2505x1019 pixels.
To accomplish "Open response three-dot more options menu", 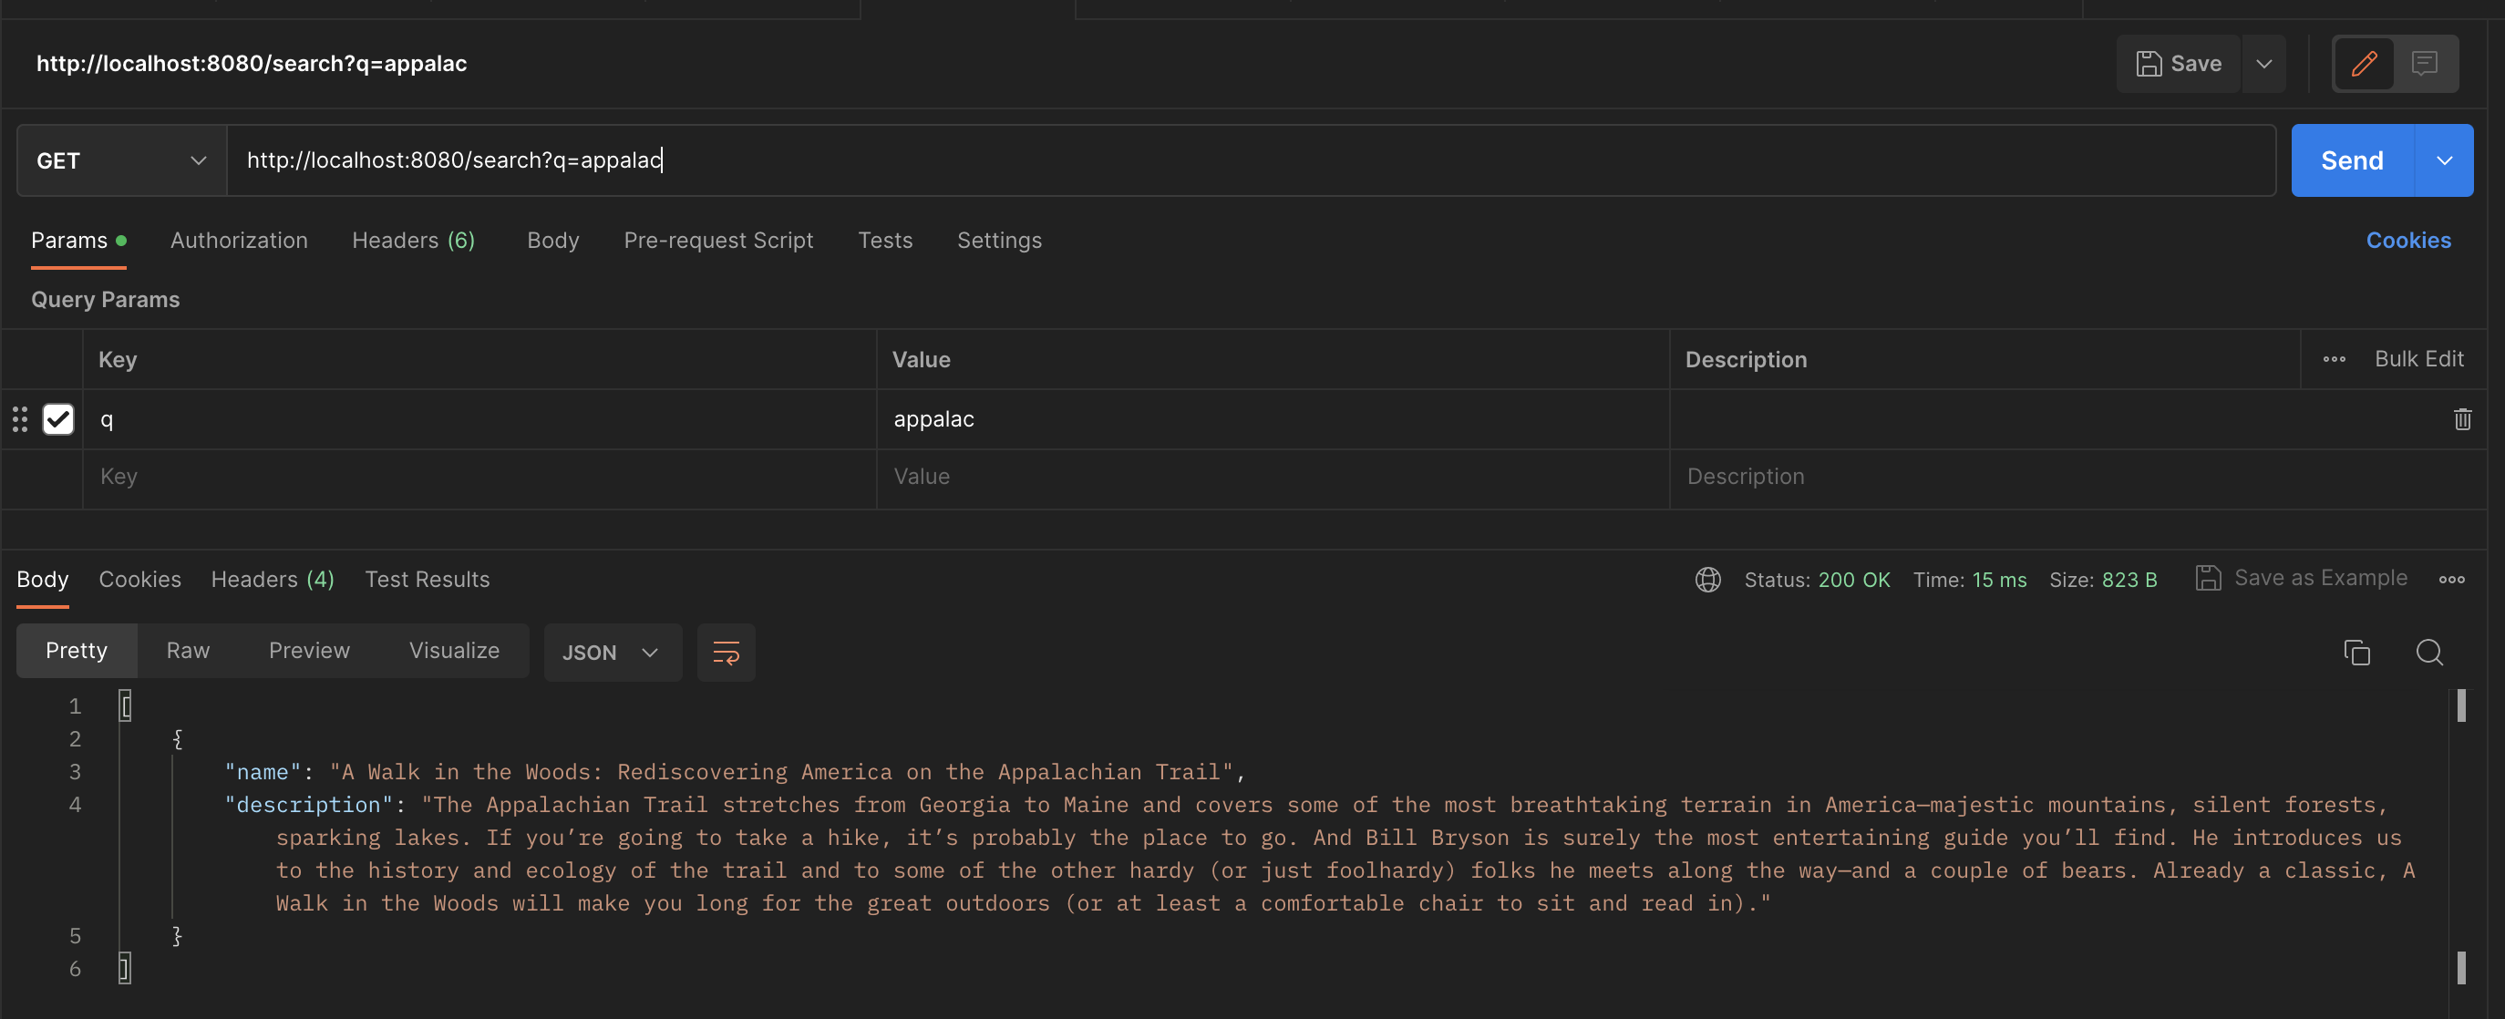I will [2450, 580].
